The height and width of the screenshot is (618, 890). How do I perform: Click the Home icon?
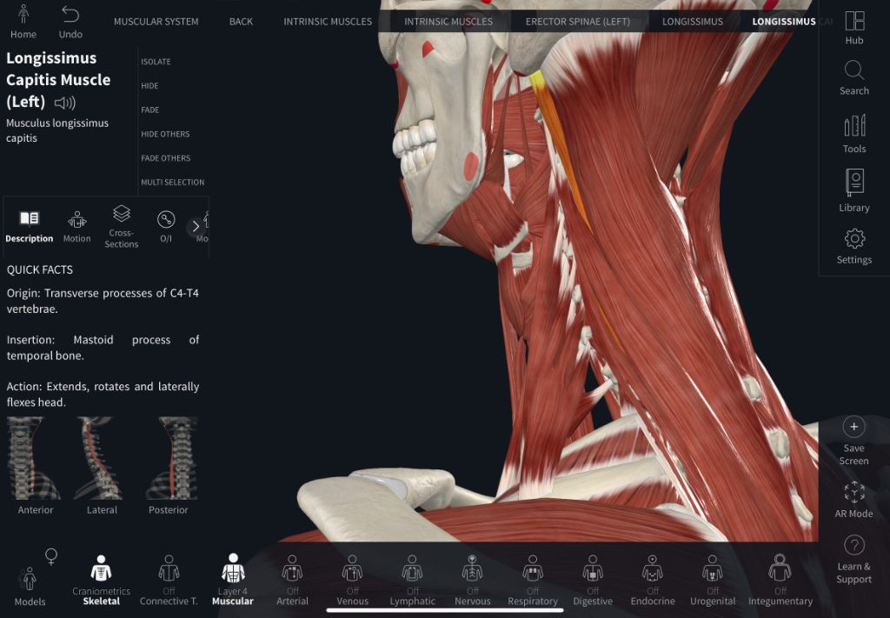[x=23, y=16]
